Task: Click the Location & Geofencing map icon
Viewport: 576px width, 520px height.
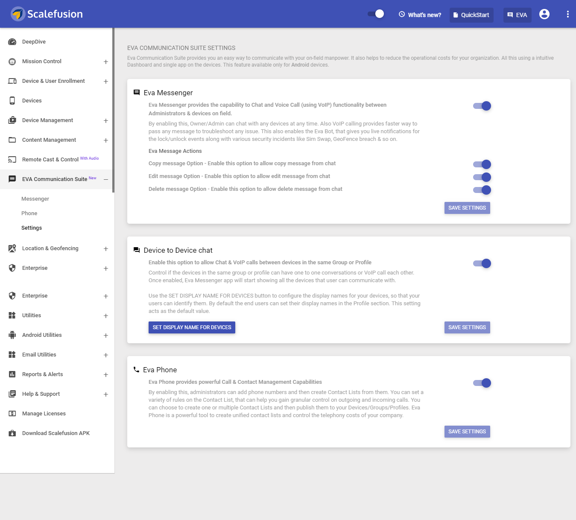Action: pos(12,248)
